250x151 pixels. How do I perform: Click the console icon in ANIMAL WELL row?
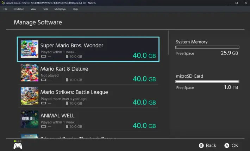coord(44,126)
